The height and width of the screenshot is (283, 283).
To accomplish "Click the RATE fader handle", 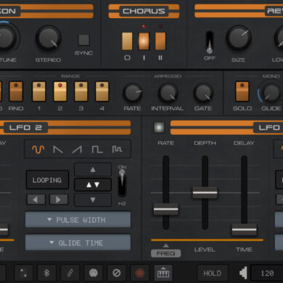I will click(166, 209).
